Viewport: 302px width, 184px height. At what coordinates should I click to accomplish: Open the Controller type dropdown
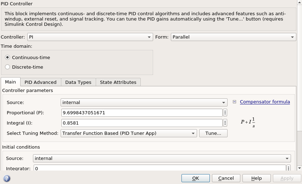(x=90, y=37)
